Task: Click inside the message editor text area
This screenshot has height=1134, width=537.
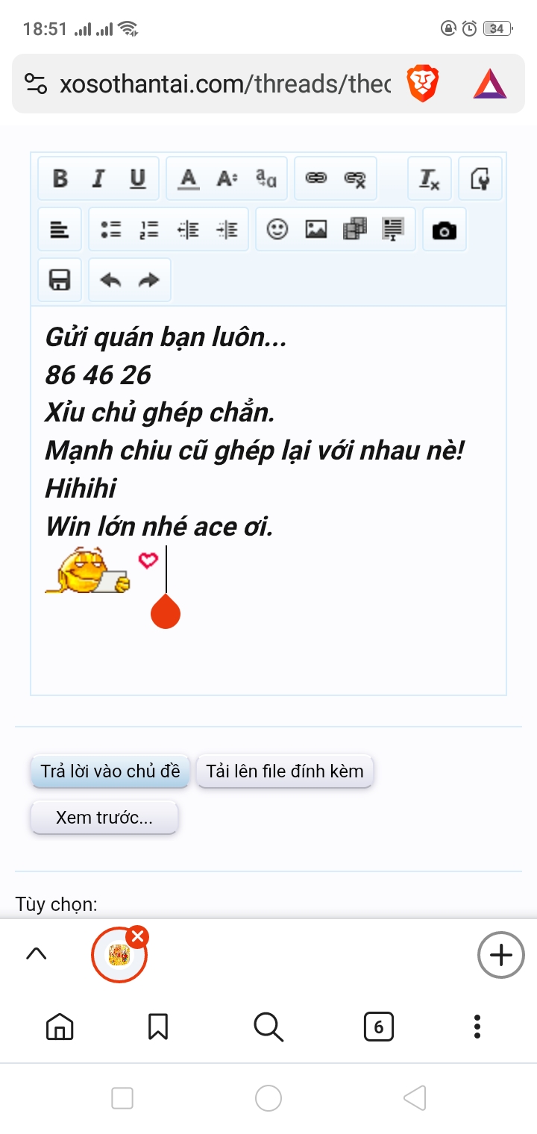Action: click(x=268, y=501)
